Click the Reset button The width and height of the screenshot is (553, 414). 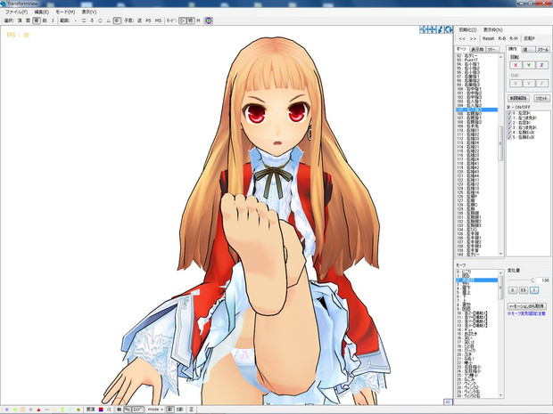(489, 38)
